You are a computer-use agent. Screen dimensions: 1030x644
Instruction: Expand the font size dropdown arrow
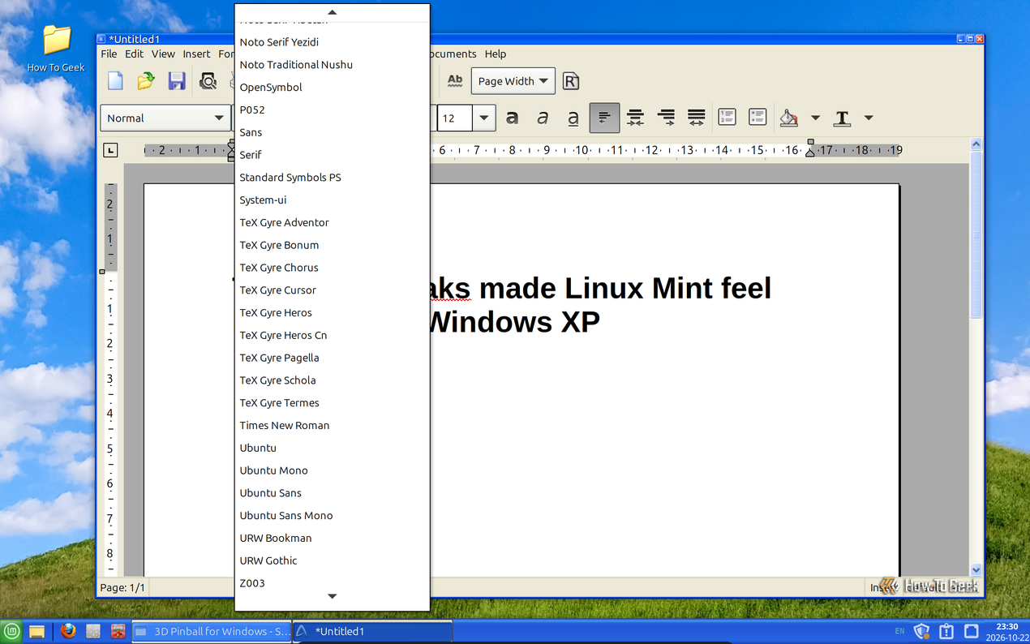[x=484, y=118]
